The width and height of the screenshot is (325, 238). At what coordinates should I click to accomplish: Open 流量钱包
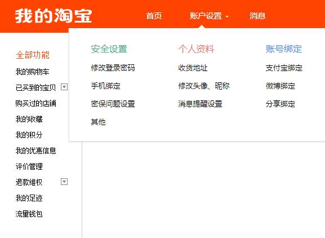[29, 214]
